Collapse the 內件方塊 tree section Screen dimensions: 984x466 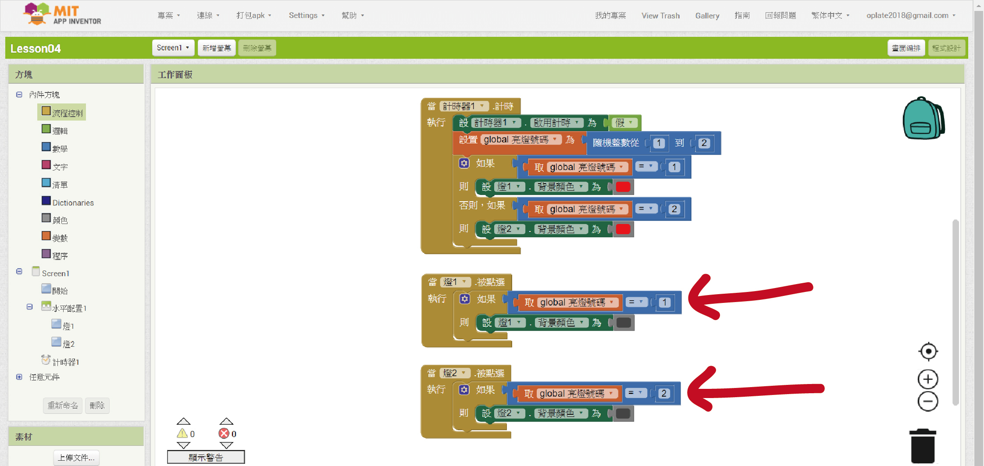(x=19, y=94)
